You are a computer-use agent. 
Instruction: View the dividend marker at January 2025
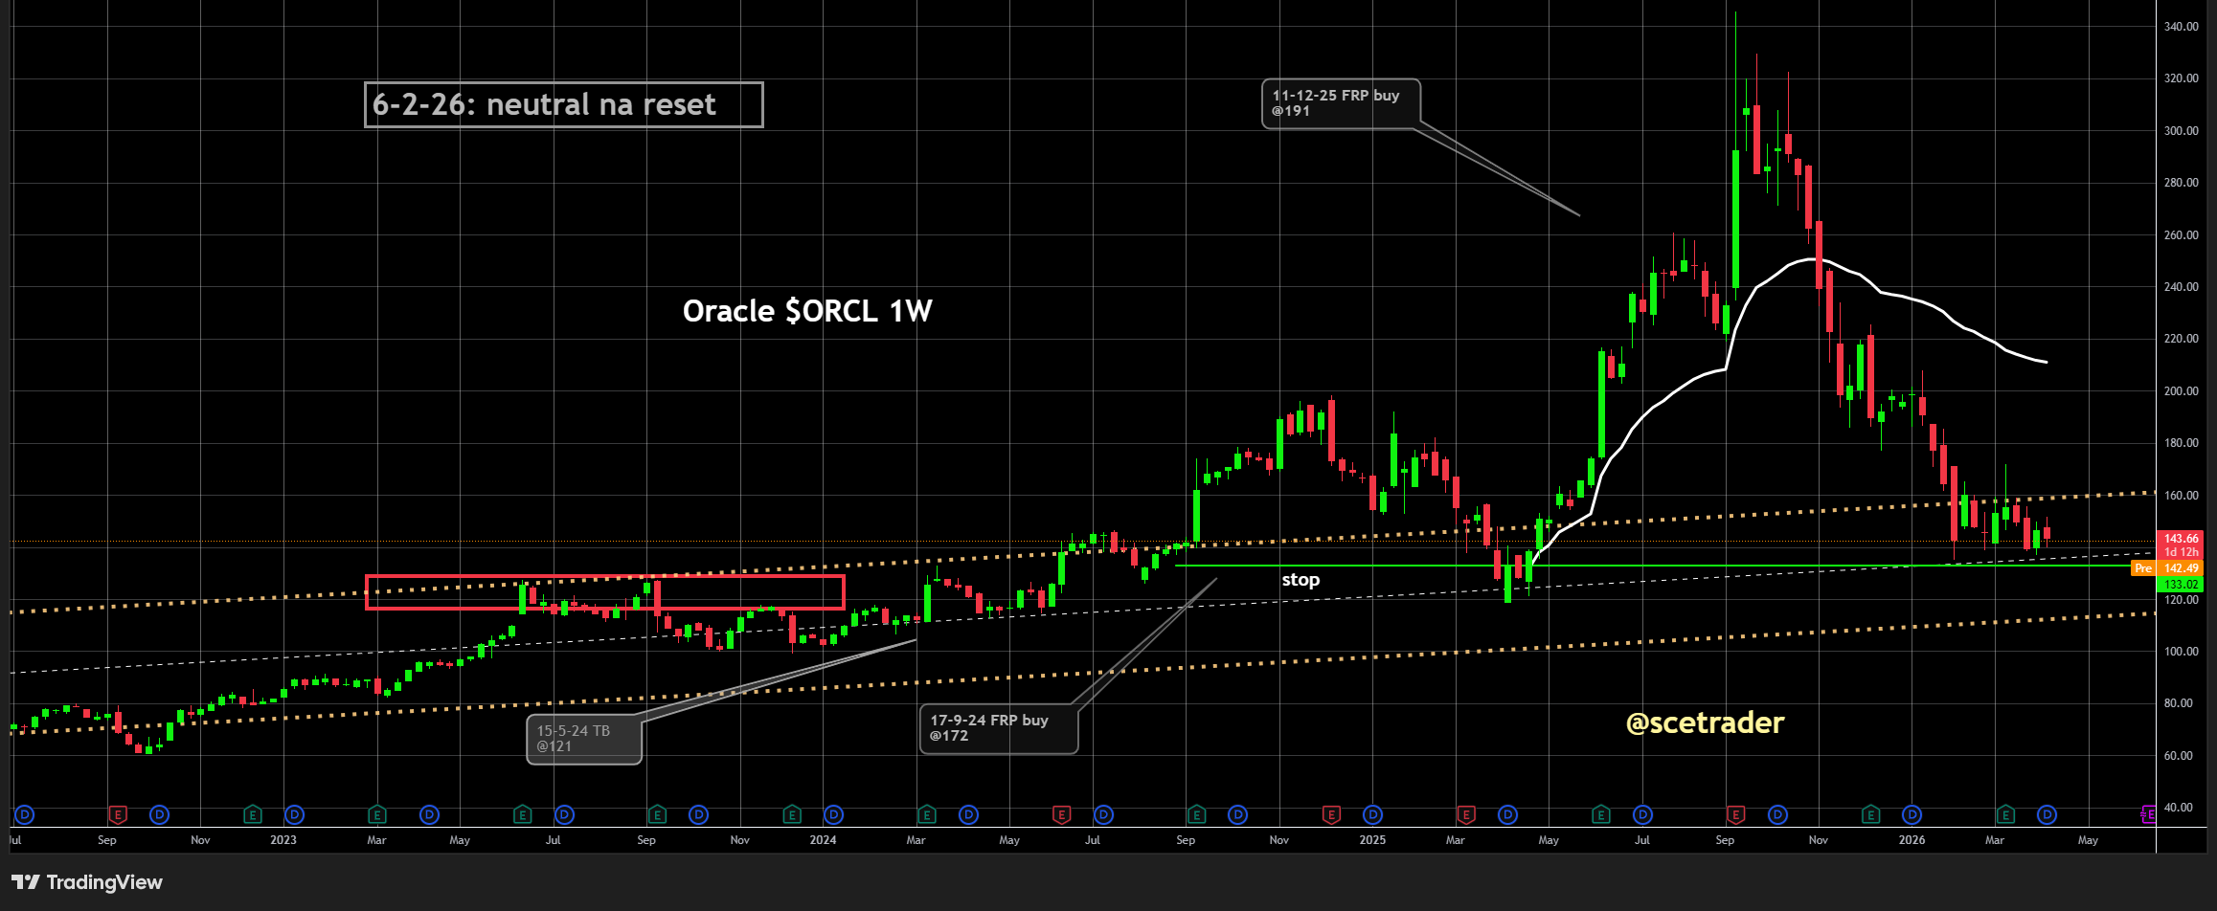[1373, 814]
